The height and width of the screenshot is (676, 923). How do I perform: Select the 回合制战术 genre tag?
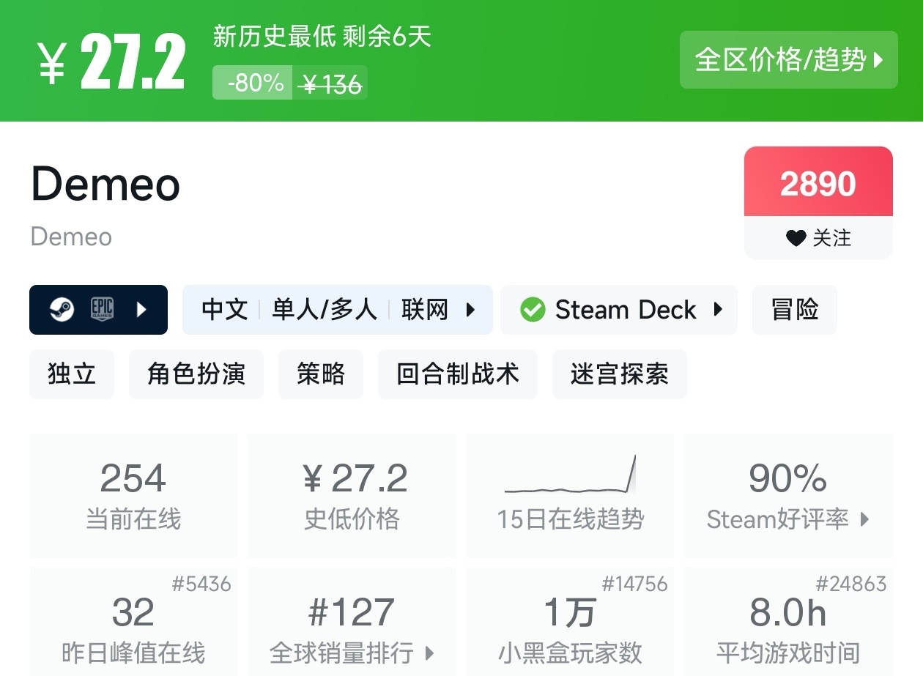point(458,374)
